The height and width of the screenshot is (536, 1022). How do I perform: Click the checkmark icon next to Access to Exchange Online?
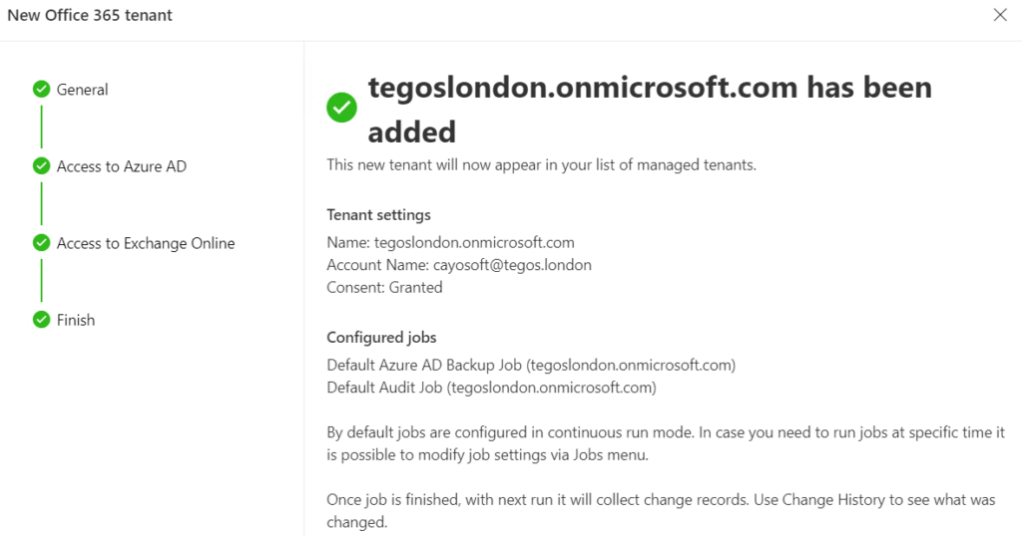coord(41,243)
